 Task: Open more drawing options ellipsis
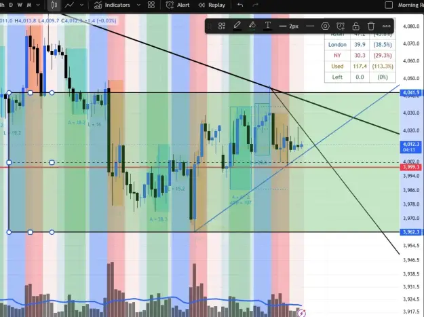(x=387, y=26)
